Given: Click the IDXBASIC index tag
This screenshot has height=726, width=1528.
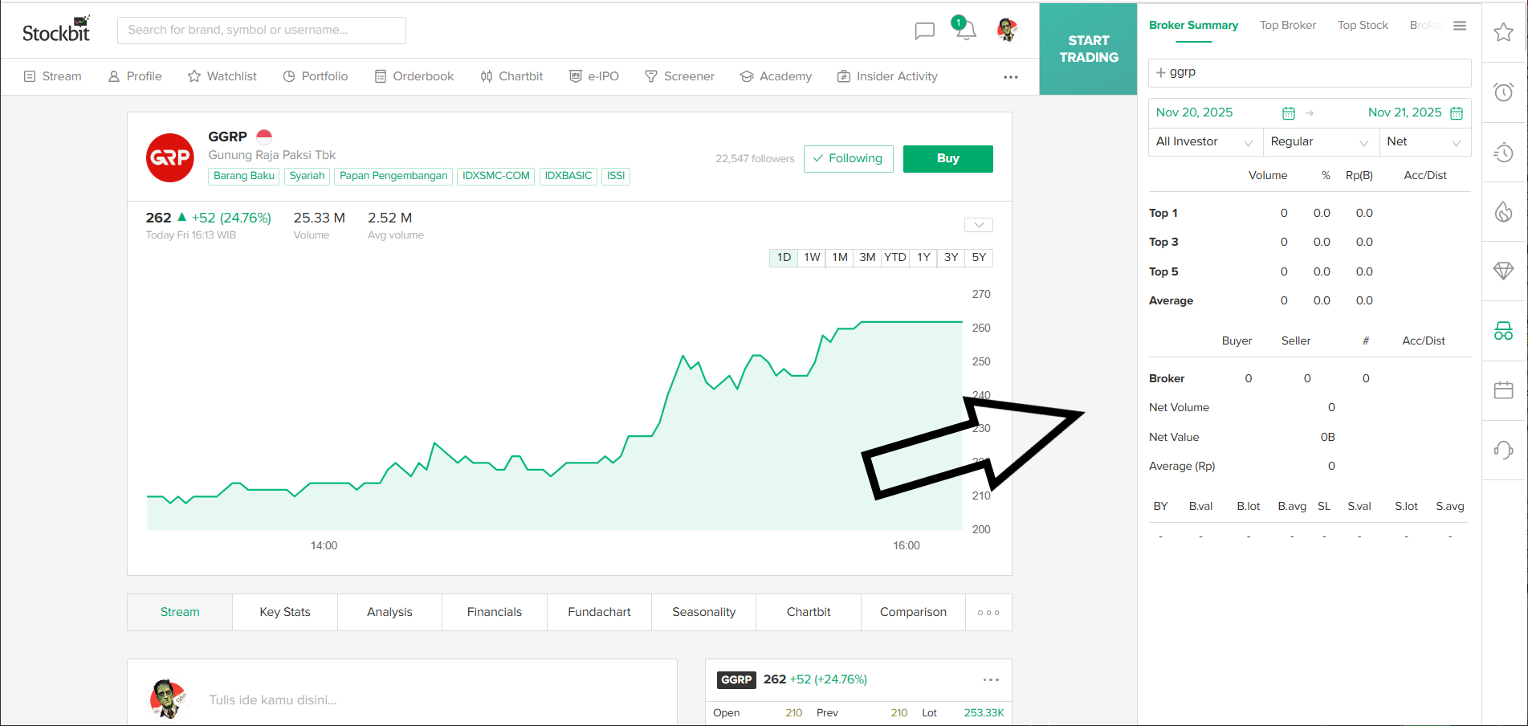Looking at the screenshot, I should click(568, 176).
